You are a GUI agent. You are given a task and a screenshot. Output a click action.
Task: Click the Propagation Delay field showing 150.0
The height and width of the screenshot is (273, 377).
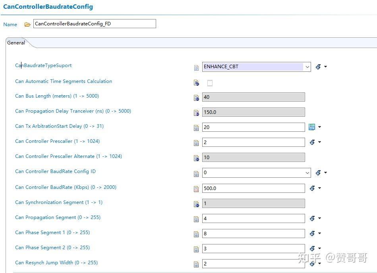click(x=253, y=112)
